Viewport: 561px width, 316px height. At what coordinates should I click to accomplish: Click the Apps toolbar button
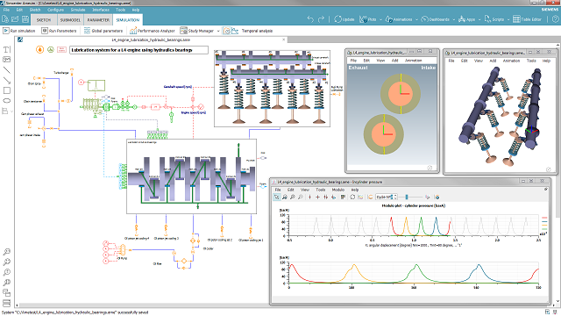(x=467, y=19)
